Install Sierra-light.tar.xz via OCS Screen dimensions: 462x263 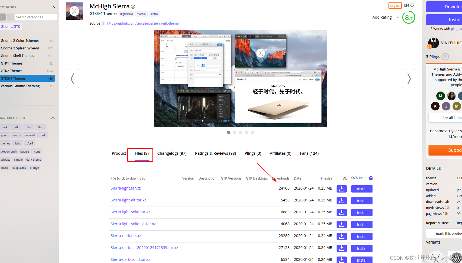tap(362, 189)
